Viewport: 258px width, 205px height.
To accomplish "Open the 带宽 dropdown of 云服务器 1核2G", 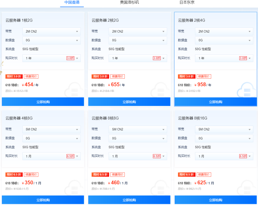I will [51, 31].
